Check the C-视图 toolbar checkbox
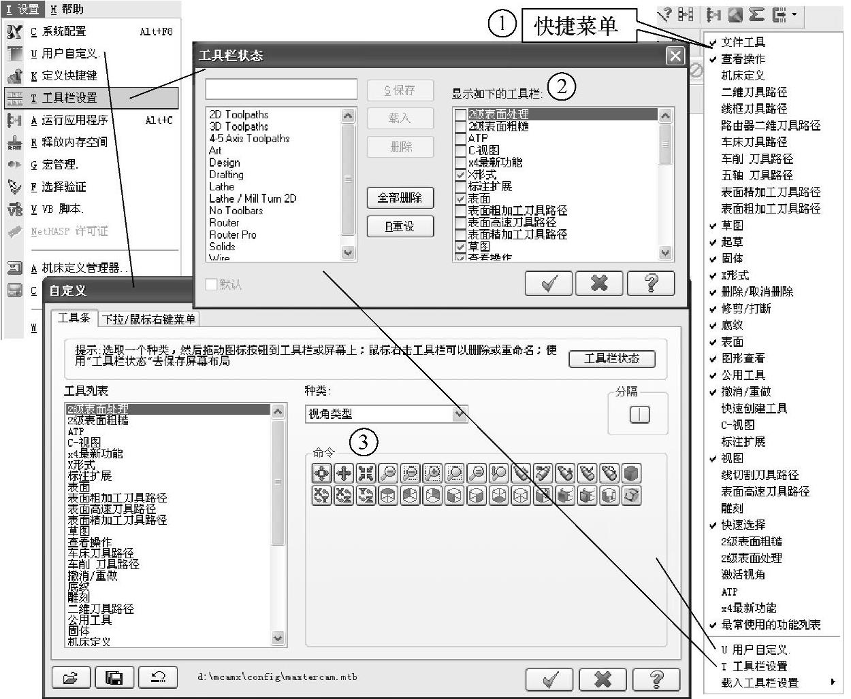The height and width of the screenshot is (699, 851). [461, 150]
